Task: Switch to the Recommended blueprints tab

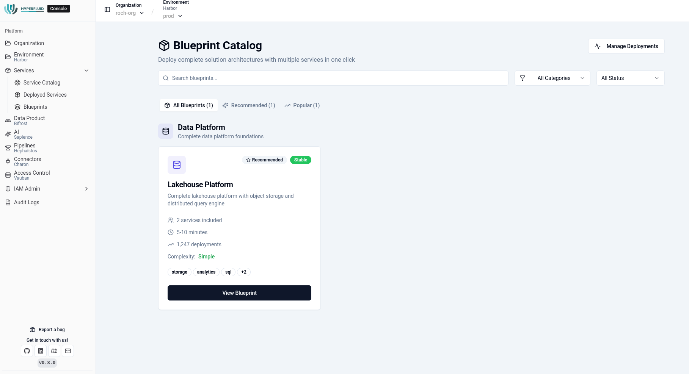Action: (248, 105)
